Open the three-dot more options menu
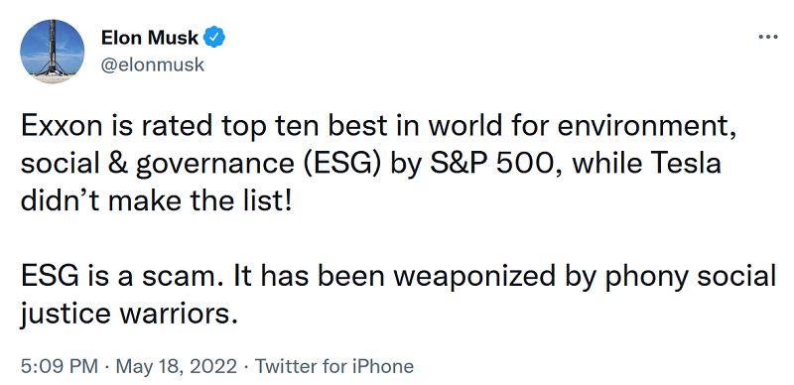Viewport: 794px width, 385px height. pyautogui.click(x=767, y=37)
